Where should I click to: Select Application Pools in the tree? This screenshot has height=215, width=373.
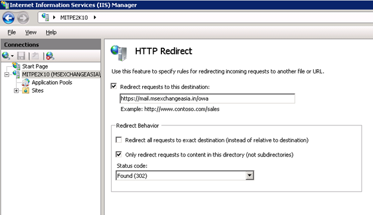click(52, 82)
